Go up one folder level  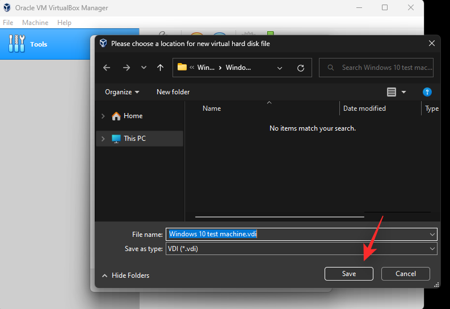point(160,68)
